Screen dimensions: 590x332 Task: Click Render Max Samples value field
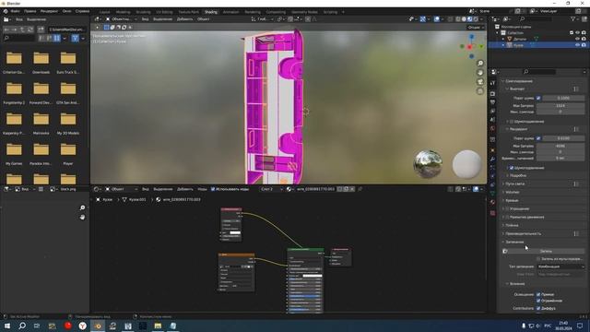[560, 146]
